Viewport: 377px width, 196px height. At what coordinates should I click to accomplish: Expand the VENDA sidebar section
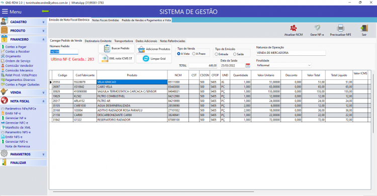(44, 92)
